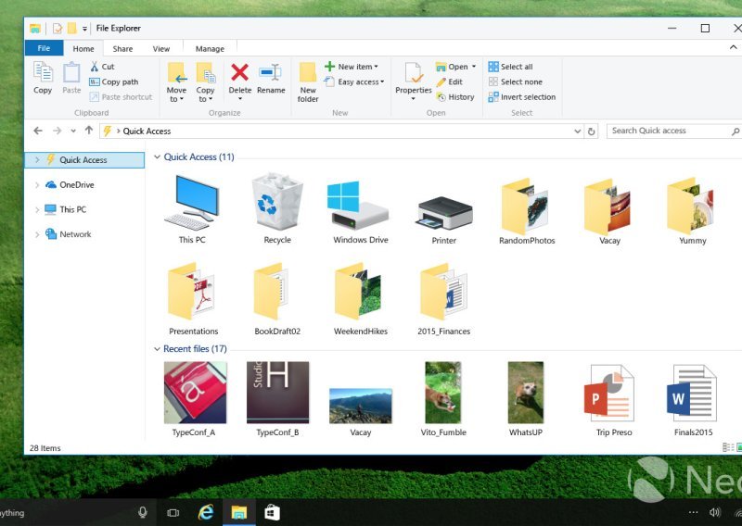Click the History command
This screenshot has width=742, height=526.
click(x=455, y=97)
